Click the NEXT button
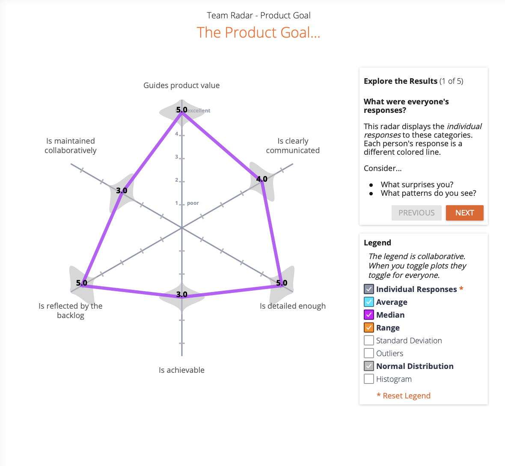The image size is (505, 466). pos(464,212)
